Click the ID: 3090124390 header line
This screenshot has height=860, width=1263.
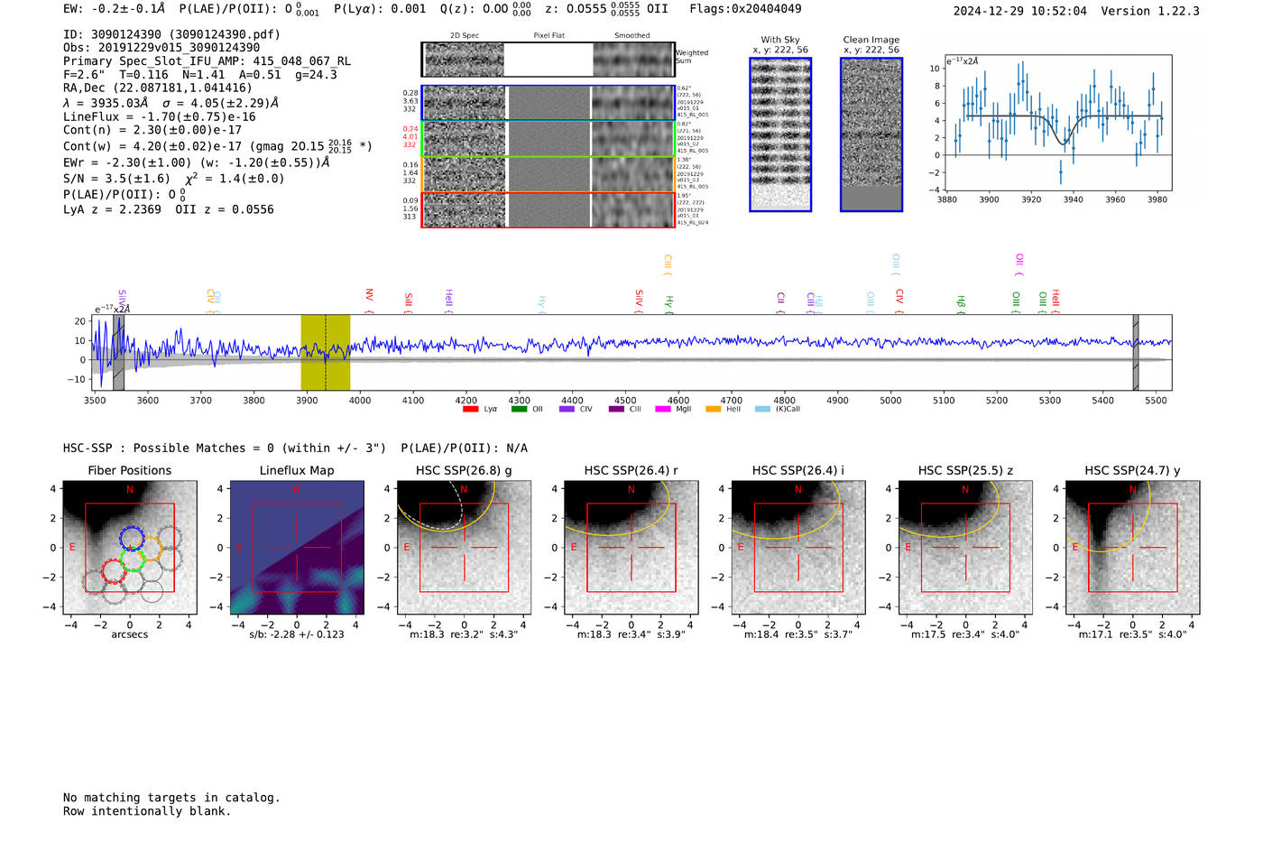(171, 34)
